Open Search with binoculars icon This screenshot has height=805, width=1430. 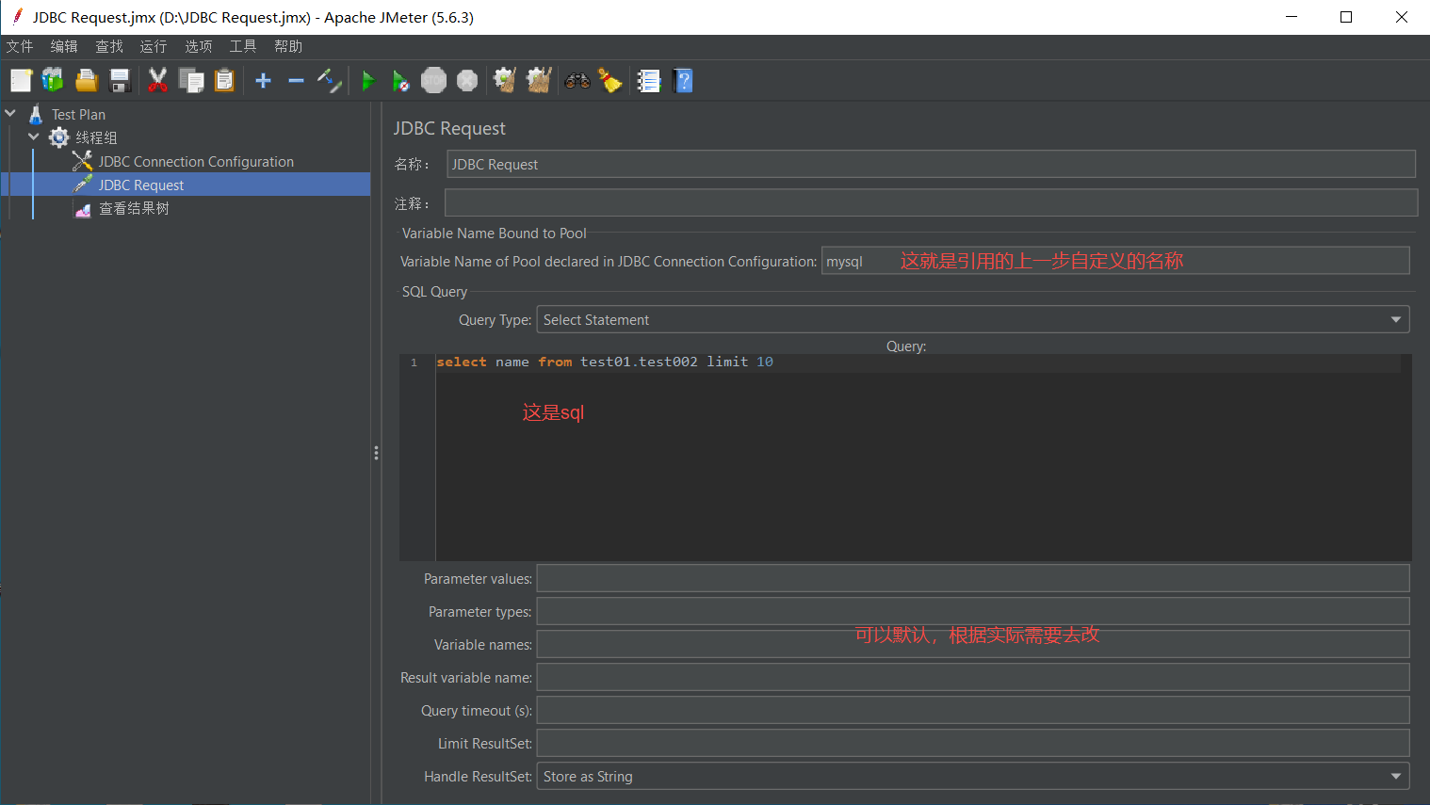[577, 81]
